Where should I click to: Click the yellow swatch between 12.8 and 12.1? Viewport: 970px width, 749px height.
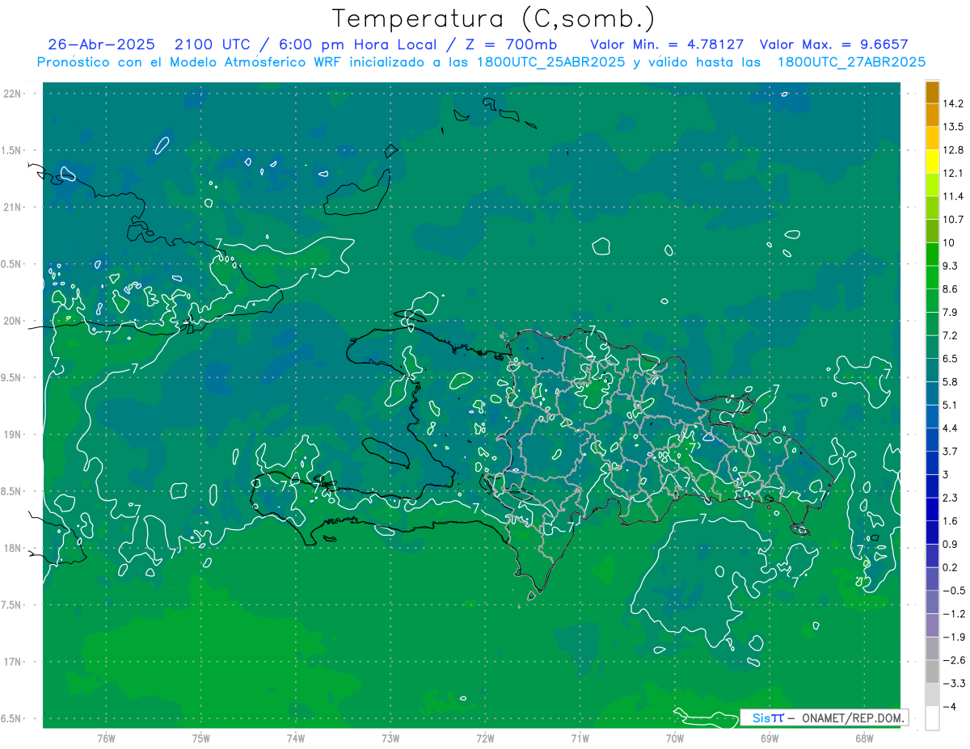click(932, 162)
